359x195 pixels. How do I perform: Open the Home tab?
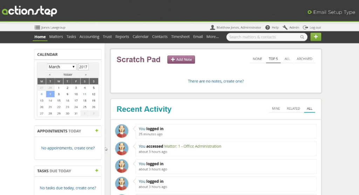[x=40, y=37]
